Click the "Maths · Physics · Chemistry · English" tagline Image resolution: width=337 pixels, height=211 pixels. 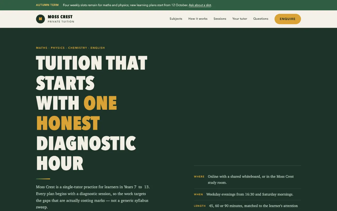70,48
